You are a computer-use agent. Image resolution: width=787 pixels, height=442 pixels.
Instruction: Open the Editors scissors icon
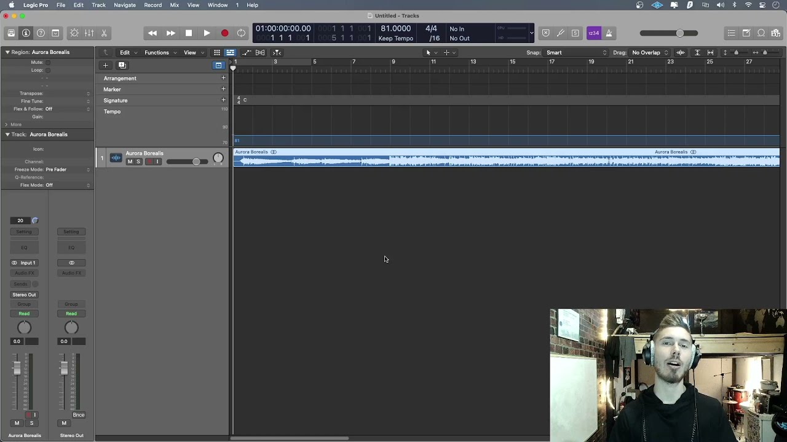click(104, 33)
